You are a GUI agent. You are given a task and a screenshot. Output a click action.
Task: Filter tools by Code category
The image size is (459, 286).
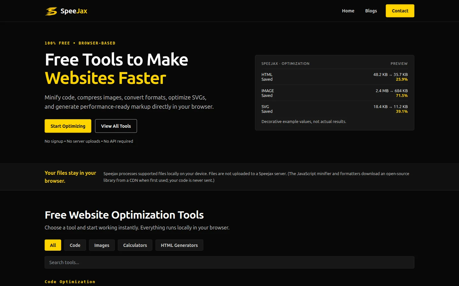click(x=75, y=245)
